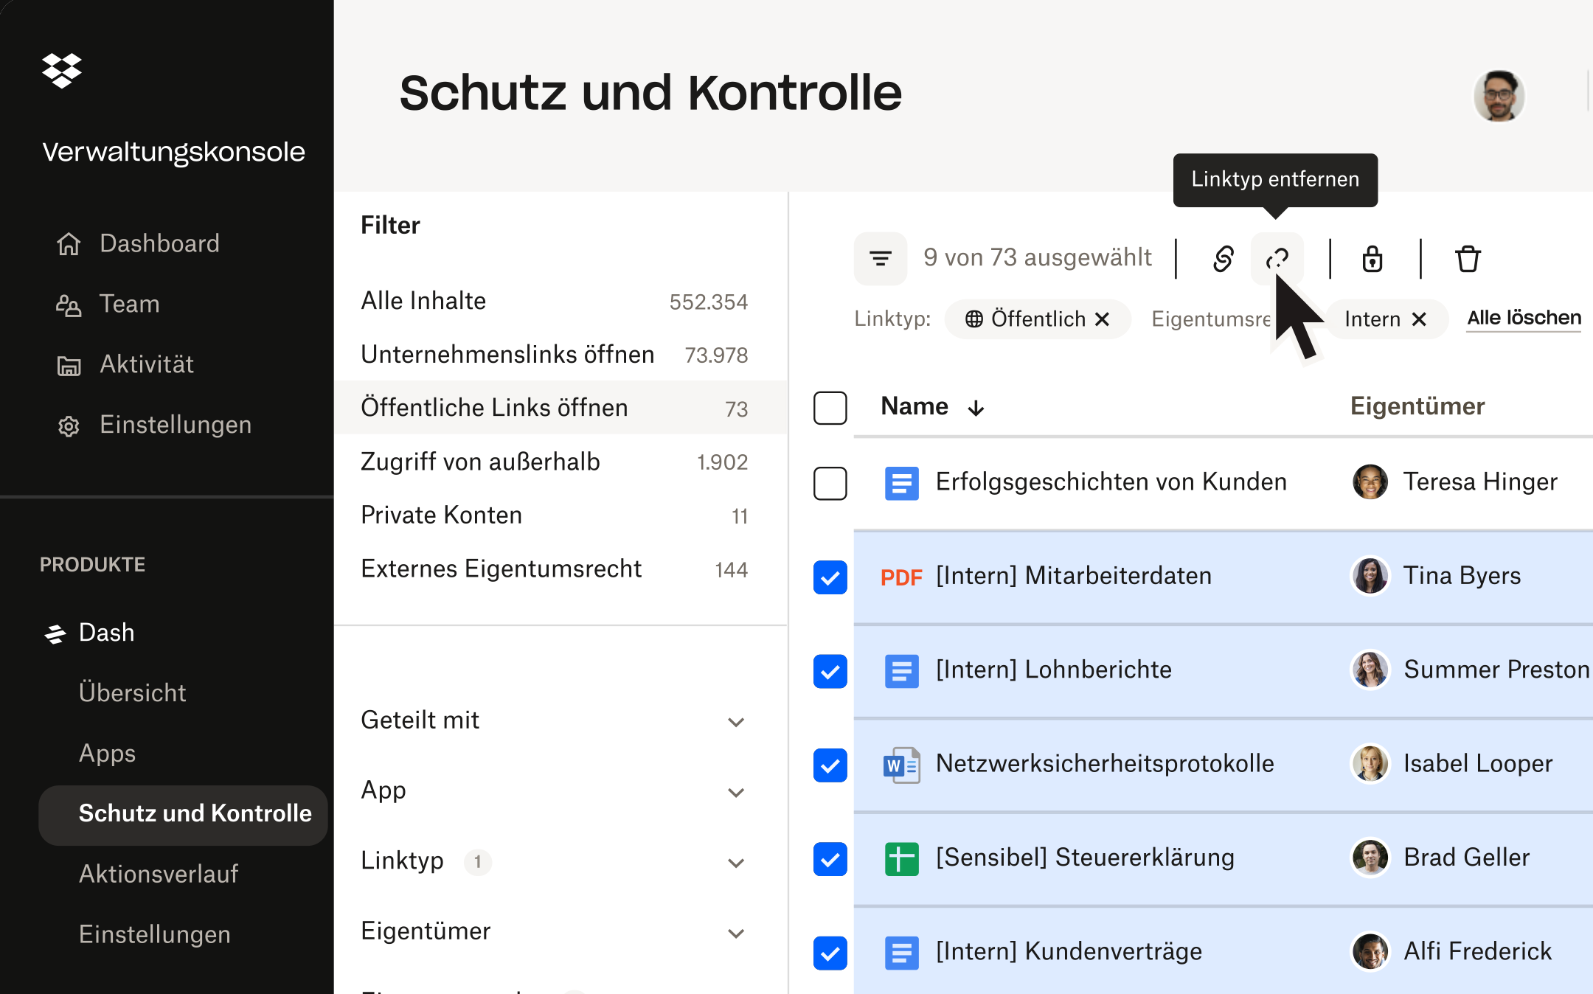Open file Netzwerksicherheitsprotokolle
Viewport: 1593px width, 994px height.
tap(1105, 764)
